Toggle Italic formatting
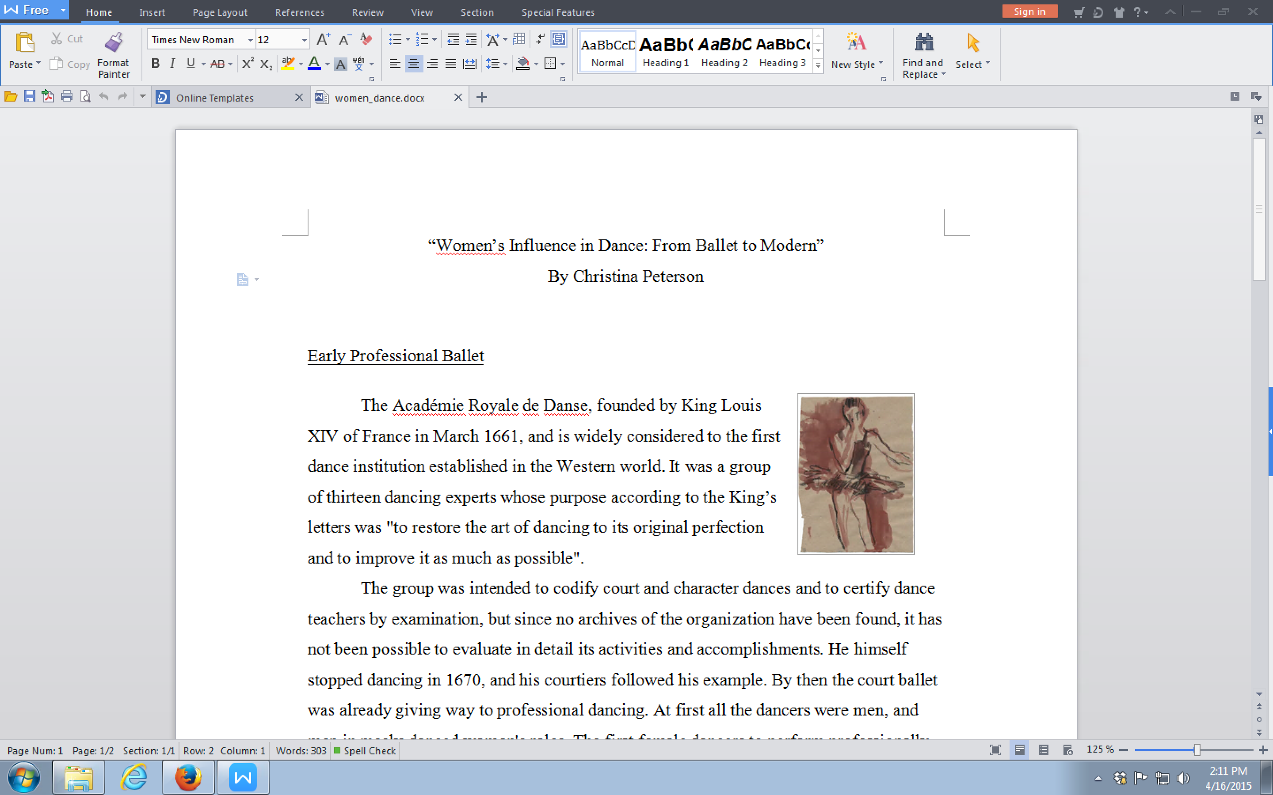This screenshot has height=795, width=1273. pyautogui.click(x=172, y=64)
